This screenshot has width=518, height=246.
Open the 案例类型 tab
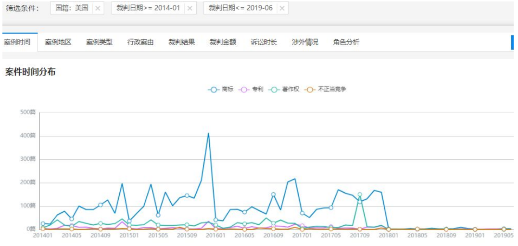pos(99,42)
